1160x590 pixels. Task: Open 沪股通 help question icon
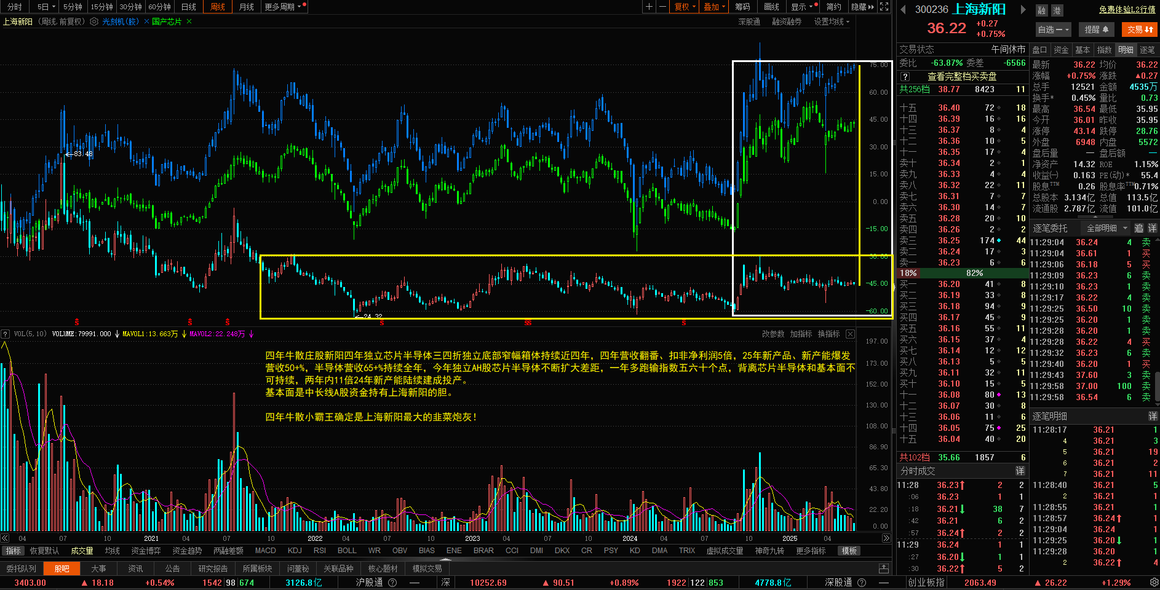392,583
